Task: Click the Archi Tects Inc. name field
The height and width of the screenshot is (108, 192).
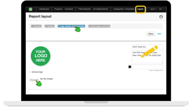Action: click(x=147, y=47)
